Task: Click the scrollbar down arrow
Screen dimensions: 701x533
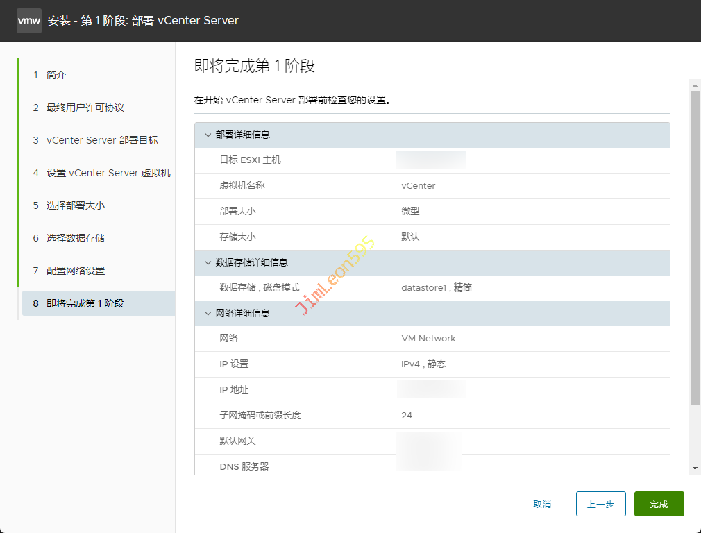Action: (695, 468)
